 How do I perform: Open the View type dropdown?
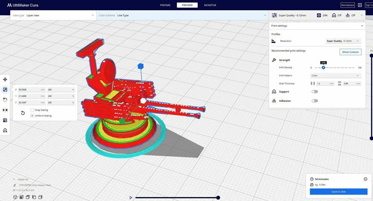click(x=53, y=15)
